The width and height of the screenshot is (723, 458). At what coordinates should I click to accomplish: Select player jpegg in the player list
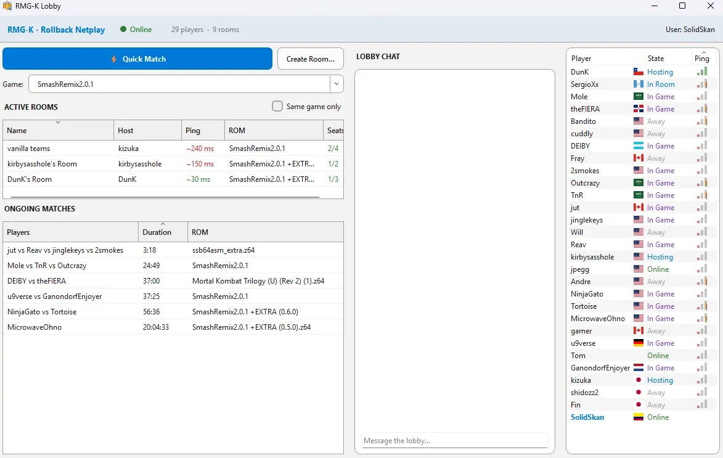643,269
